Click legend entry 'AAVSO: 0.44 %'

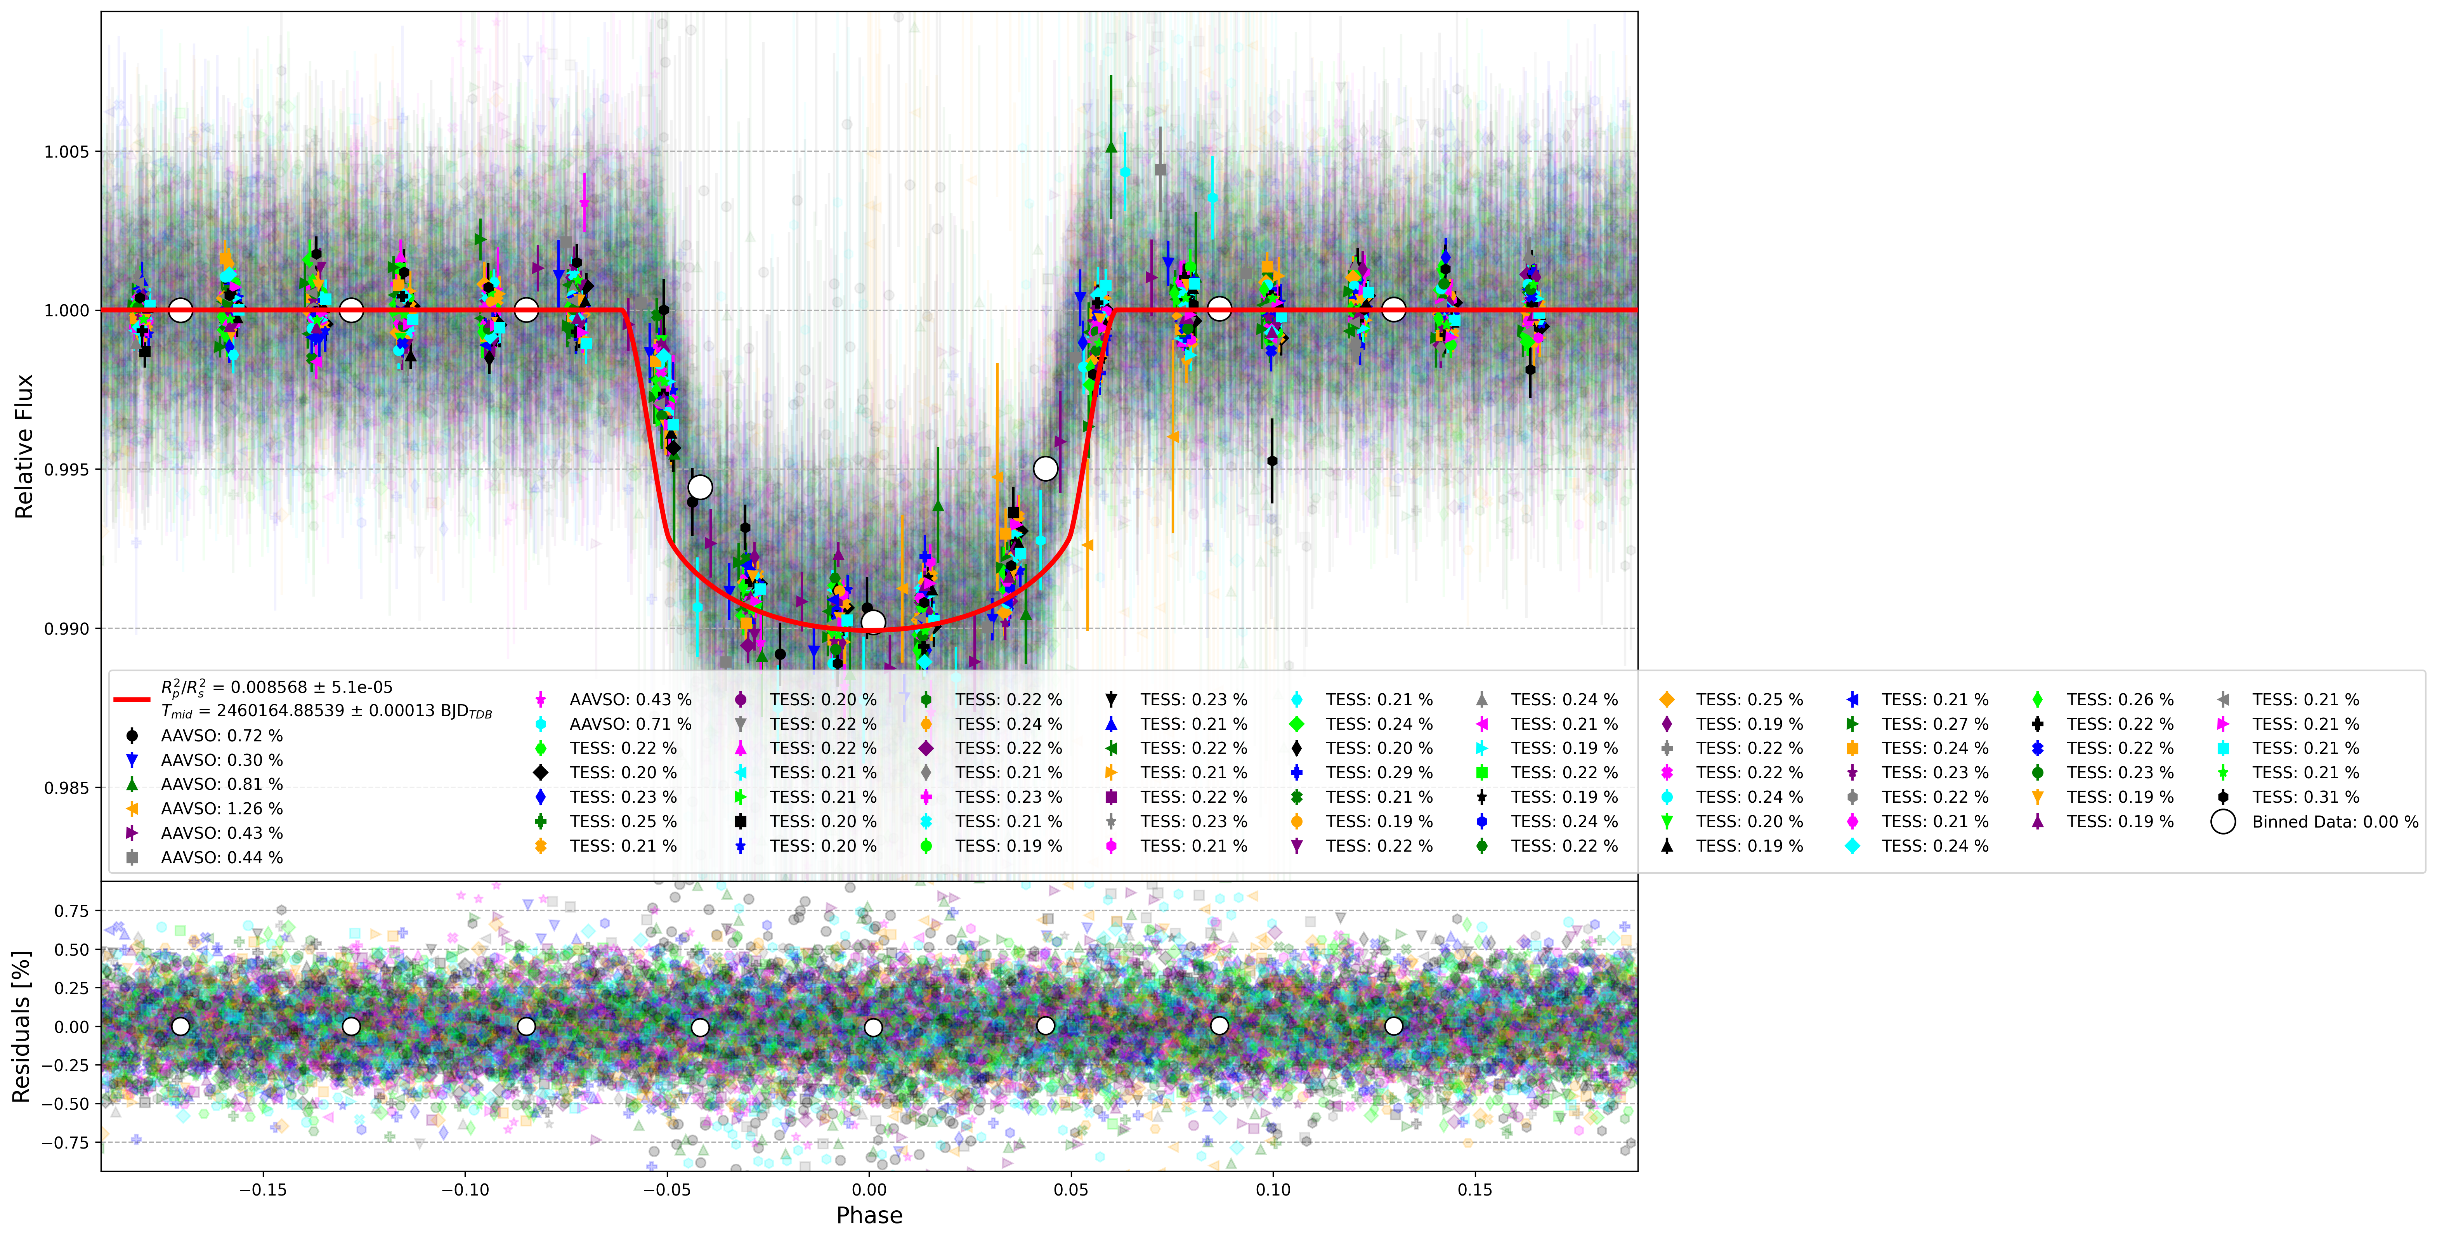point(221,858)
